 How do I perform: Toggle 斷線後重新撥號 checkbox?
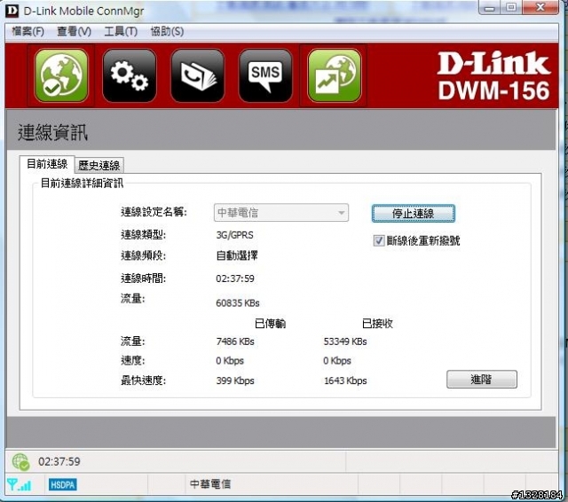click(379, 240)
